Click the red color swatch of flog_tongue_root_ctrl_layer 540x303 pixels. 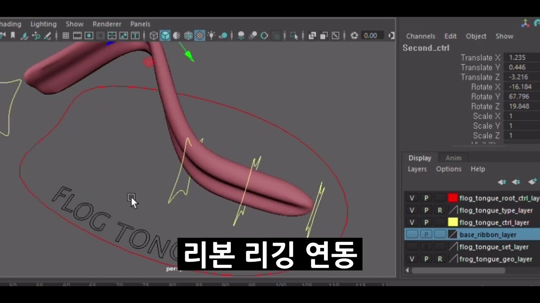452,198
